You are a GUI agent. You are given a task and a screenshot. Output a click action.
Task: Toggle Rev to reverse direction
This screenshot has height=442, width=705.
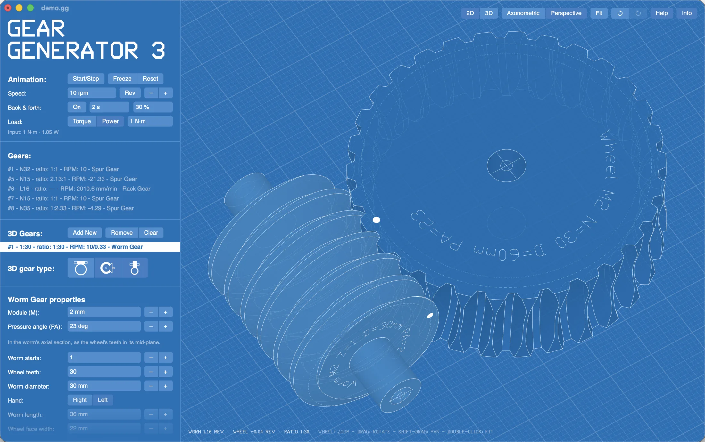coord(130,93)
